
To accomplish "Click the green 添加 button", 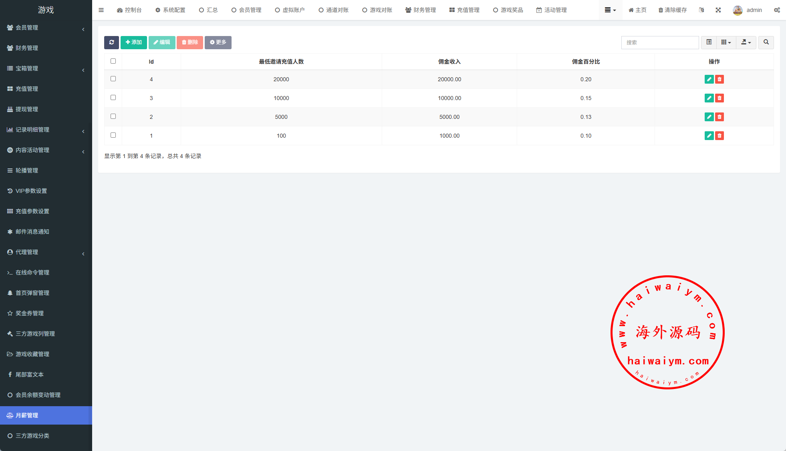I will click(133, 42).
